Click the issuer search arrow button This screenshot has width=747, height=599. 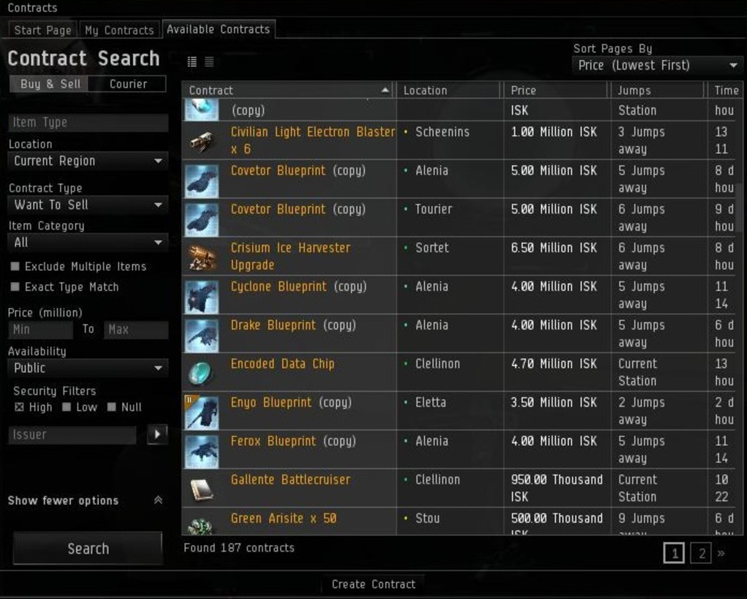pyautogui.click(x=157, y=434)
